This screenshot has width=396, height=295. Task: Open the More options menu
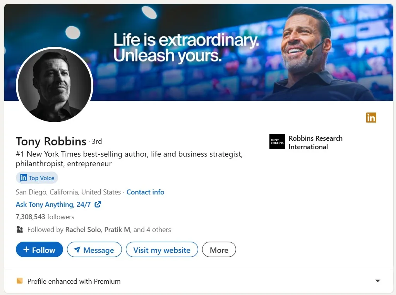click(x=219, y=249)
